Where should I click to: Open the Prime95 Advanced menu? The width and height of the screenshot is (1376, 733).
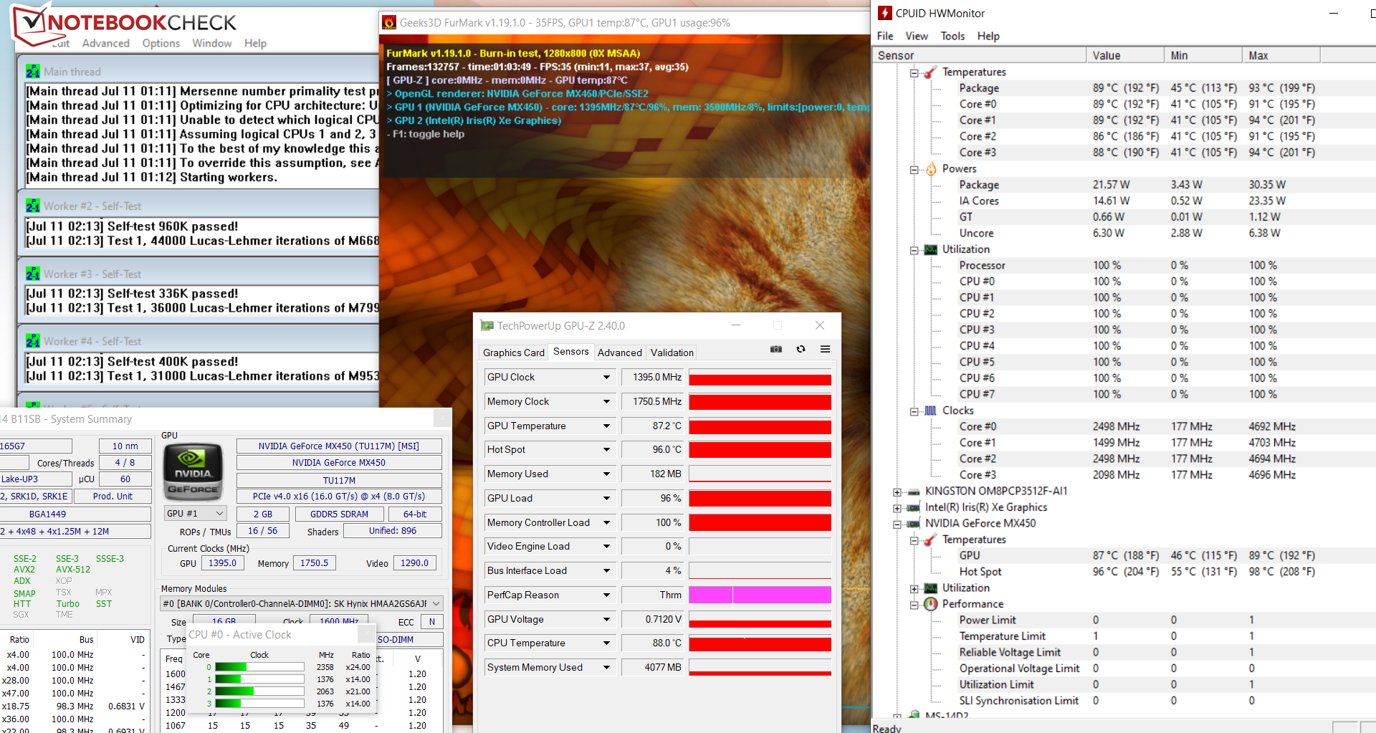click(x=106, y=43)
